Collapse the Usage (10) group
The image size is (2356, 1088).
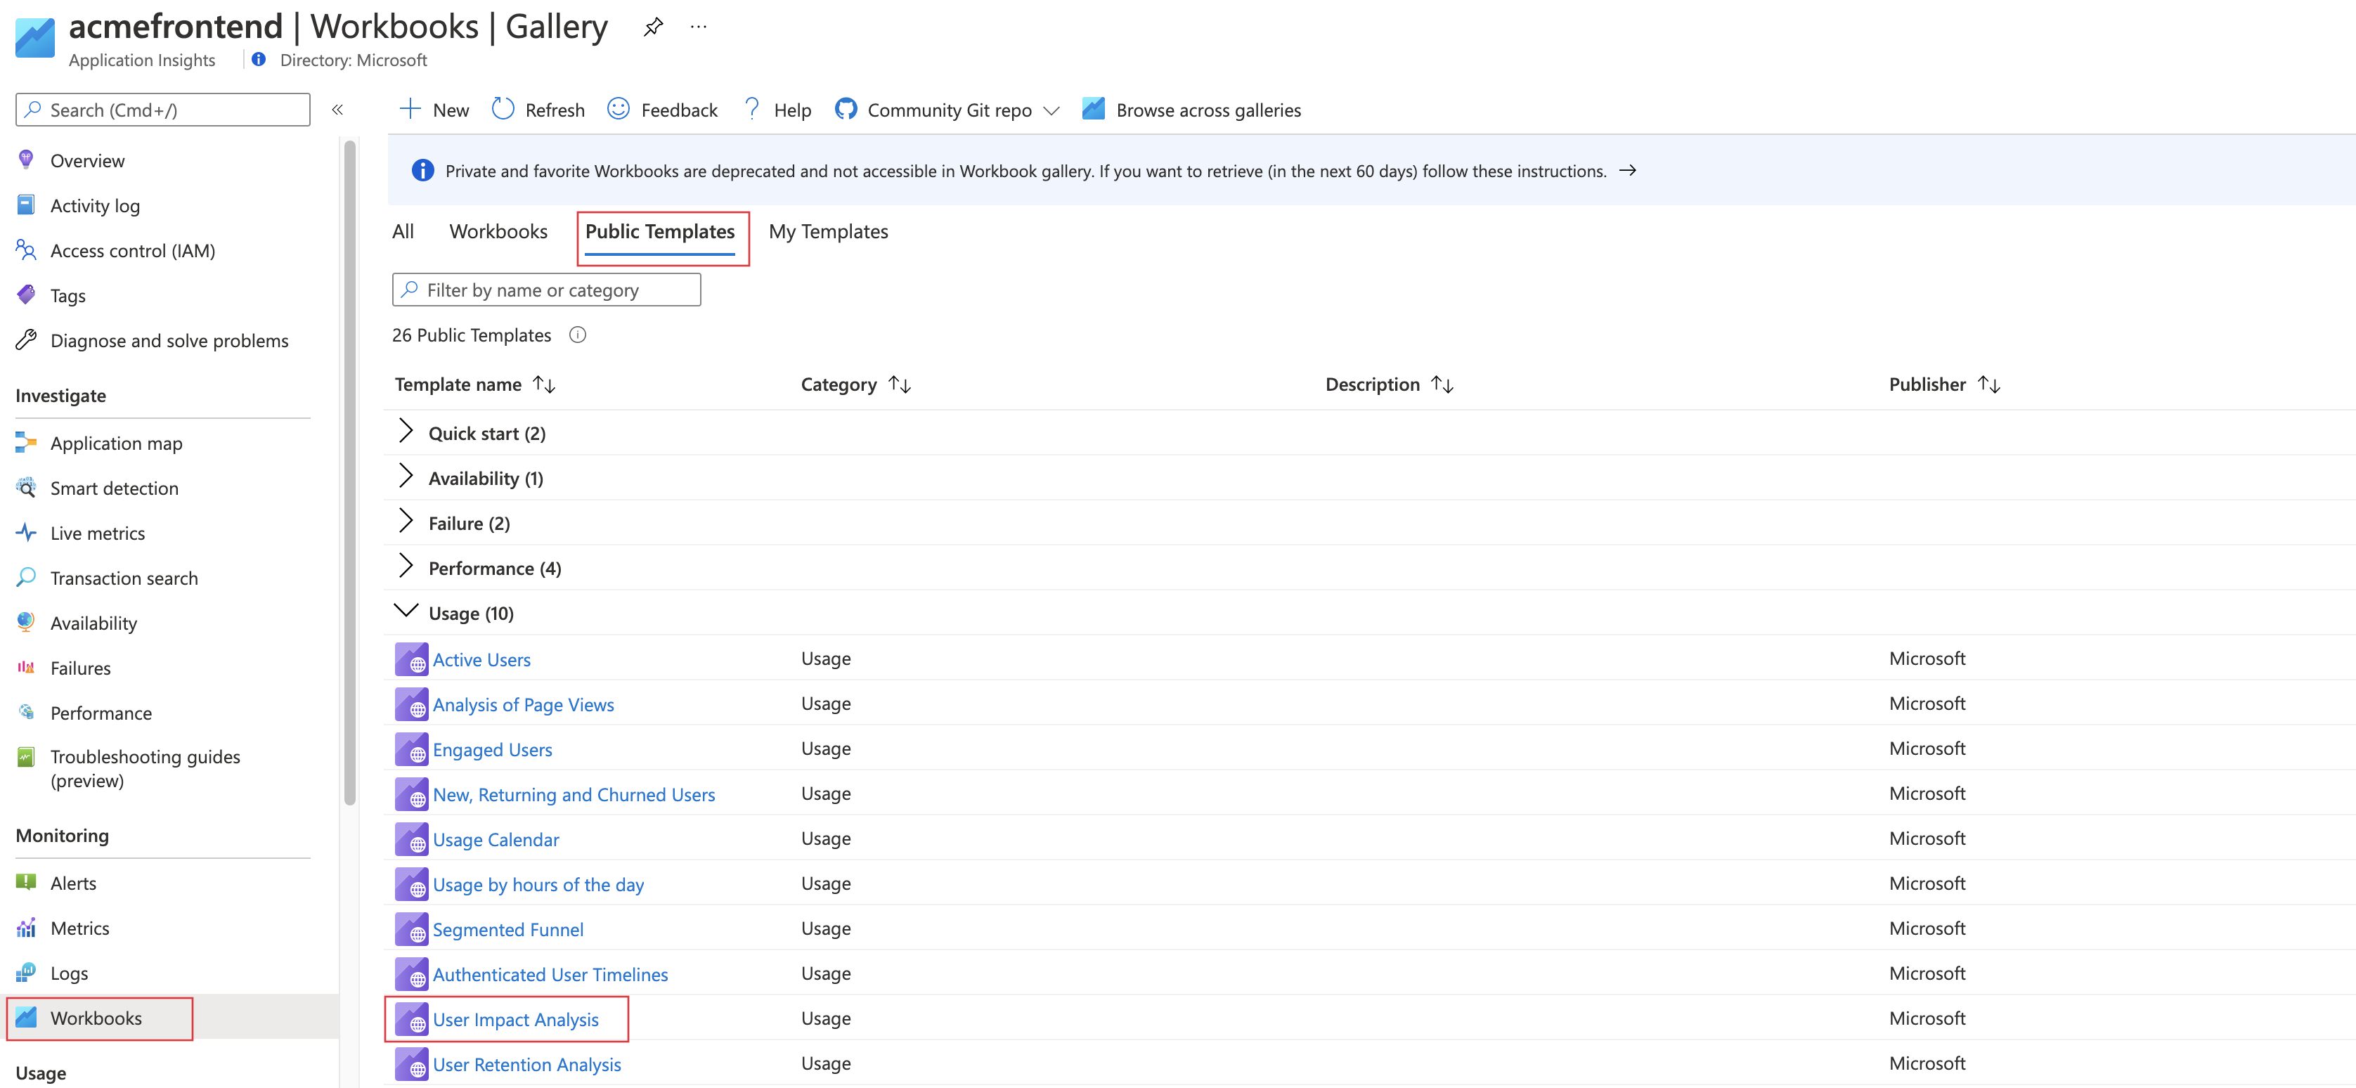[406, 611]
